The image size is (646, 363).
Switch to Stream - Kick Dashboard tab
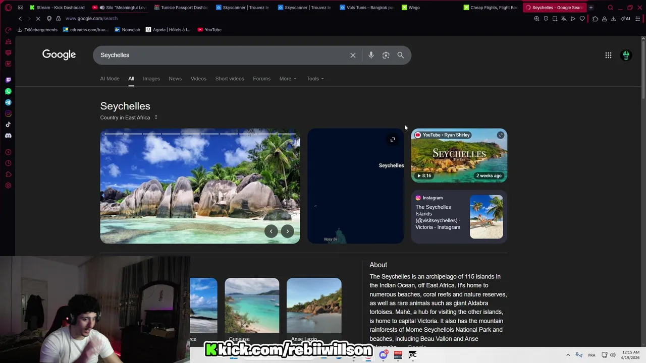(x=57, y=8)
